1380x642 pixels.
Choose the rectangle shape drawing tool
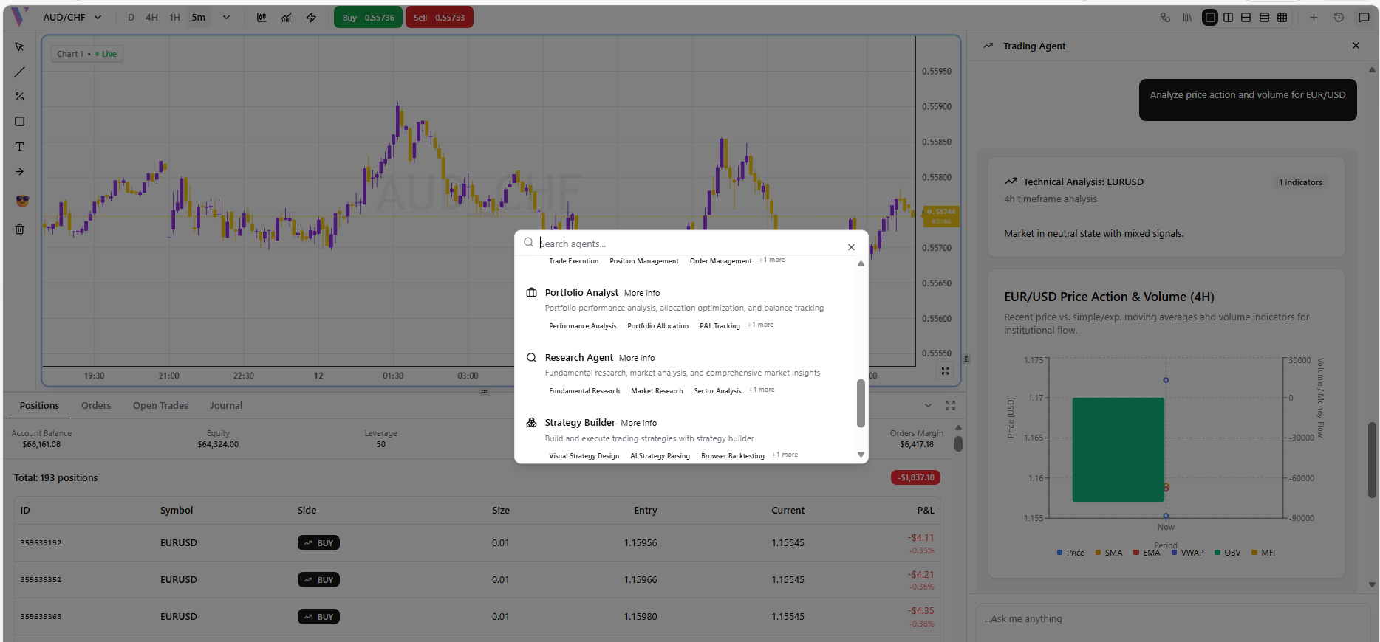tap(20, 122)
